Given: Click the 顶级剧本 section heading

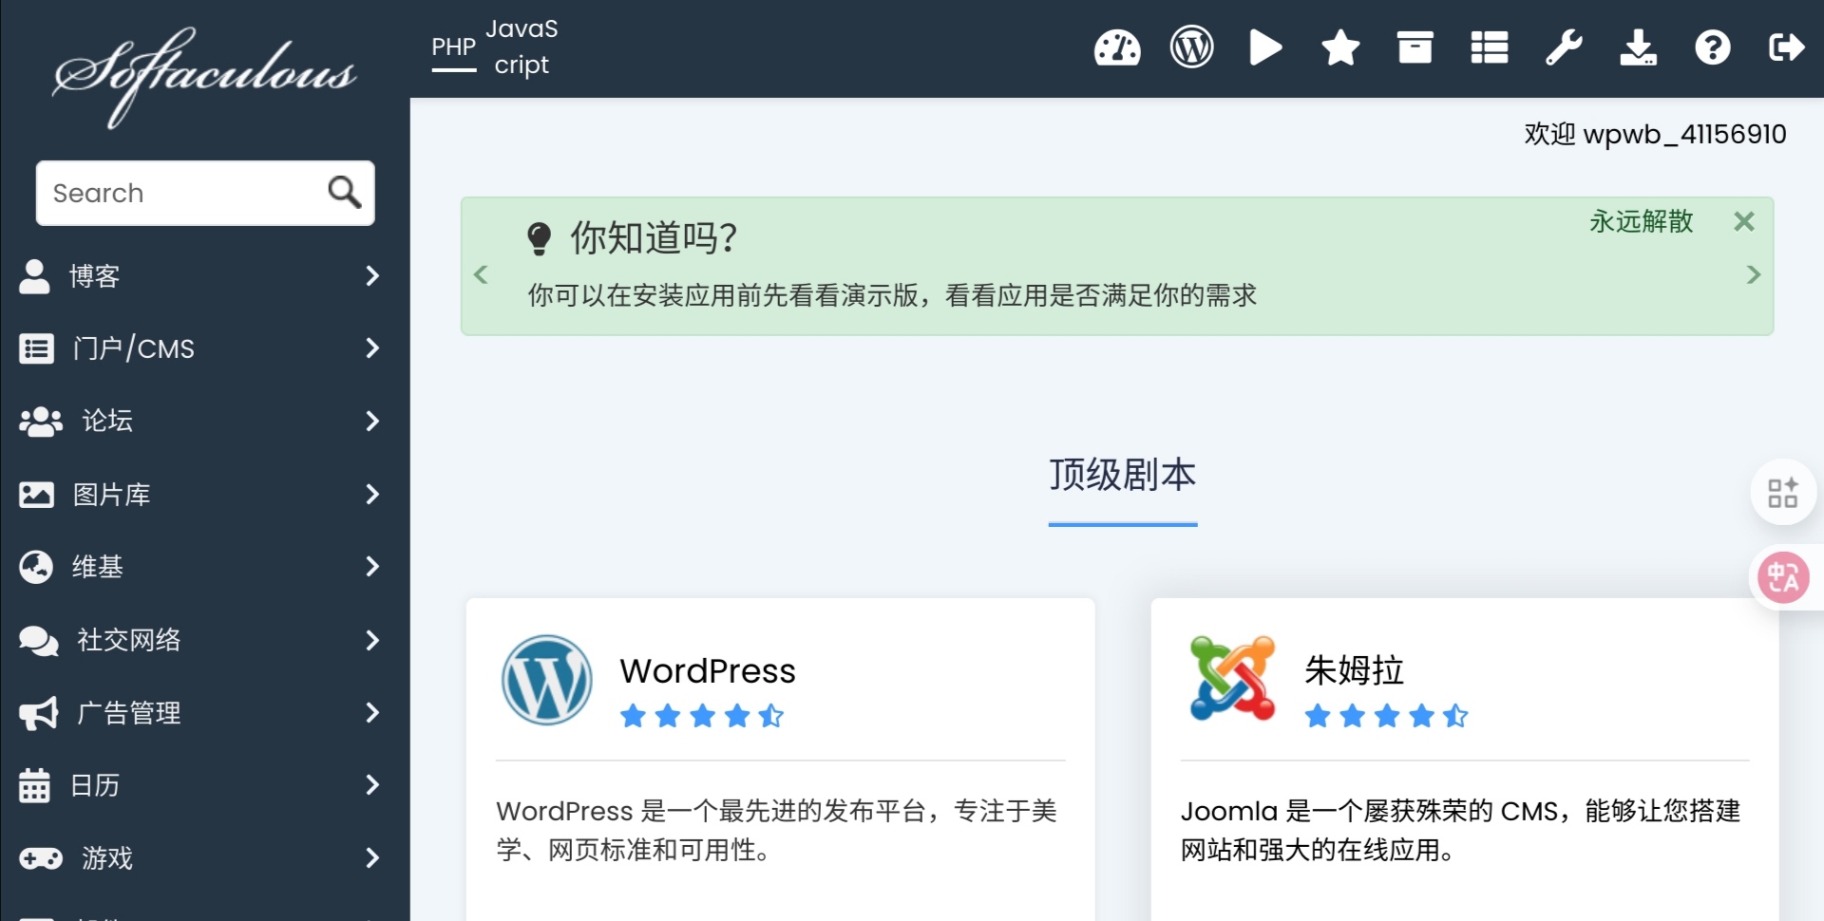Looking at the screenshot, I should pos(1123,475).
